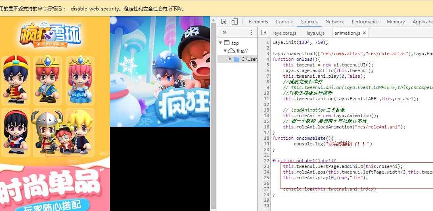Image resolution: width=433 pixels, height=211 pixels.
Task: Click the game logo at top
Action: tap(50, 35)
